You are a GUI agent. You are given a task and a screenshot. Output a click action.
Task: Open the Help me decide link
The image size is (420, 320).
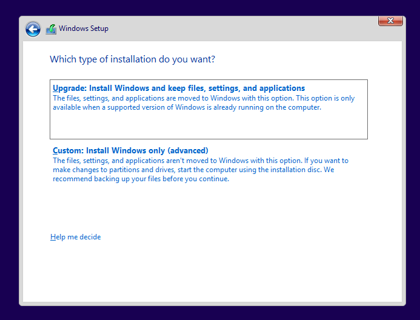tap(75, 237)
